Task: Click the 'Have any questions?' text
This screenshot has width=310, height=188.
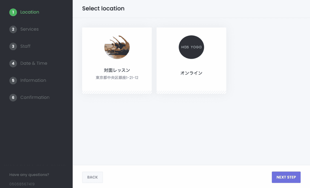Action: click(29, 175)
